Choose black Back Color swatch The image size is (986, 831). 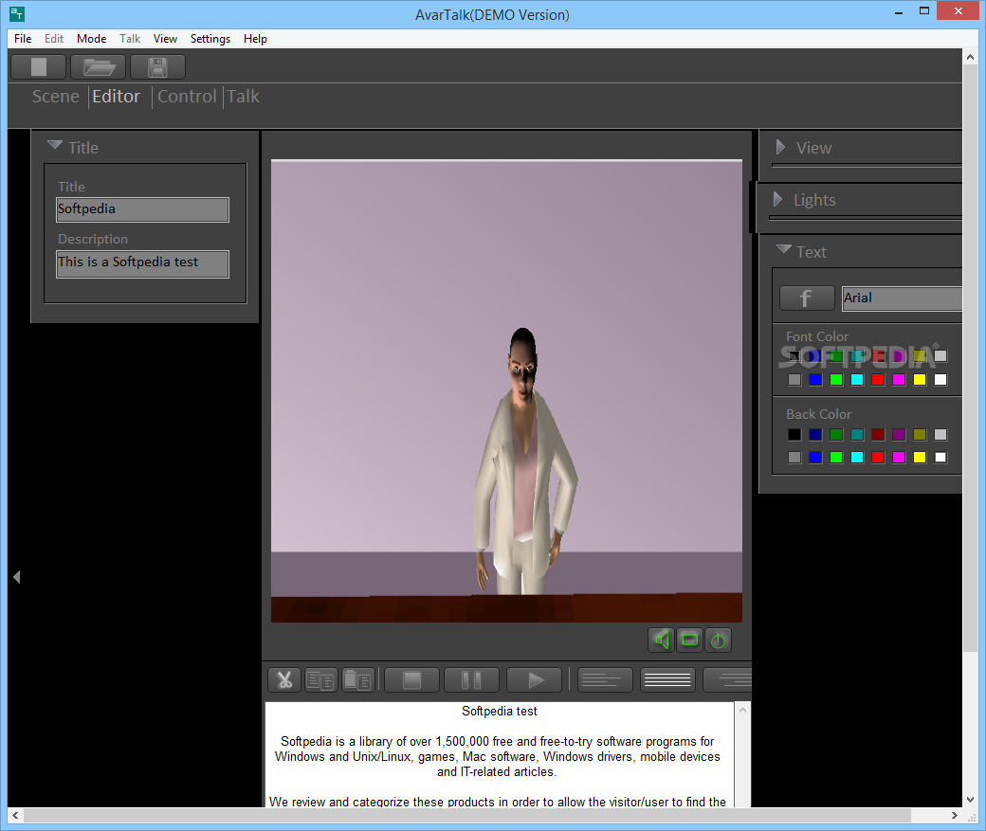794,434
